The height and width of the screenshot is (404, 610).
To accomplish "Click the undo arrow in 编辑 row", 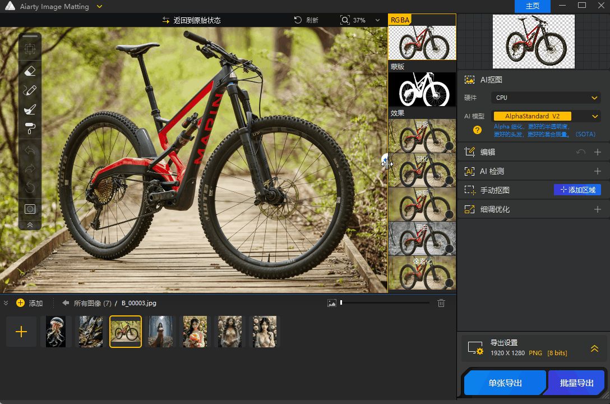I will point(581,152).
